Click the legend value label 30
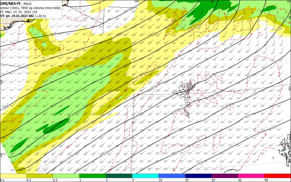 (x=240, y=180)
